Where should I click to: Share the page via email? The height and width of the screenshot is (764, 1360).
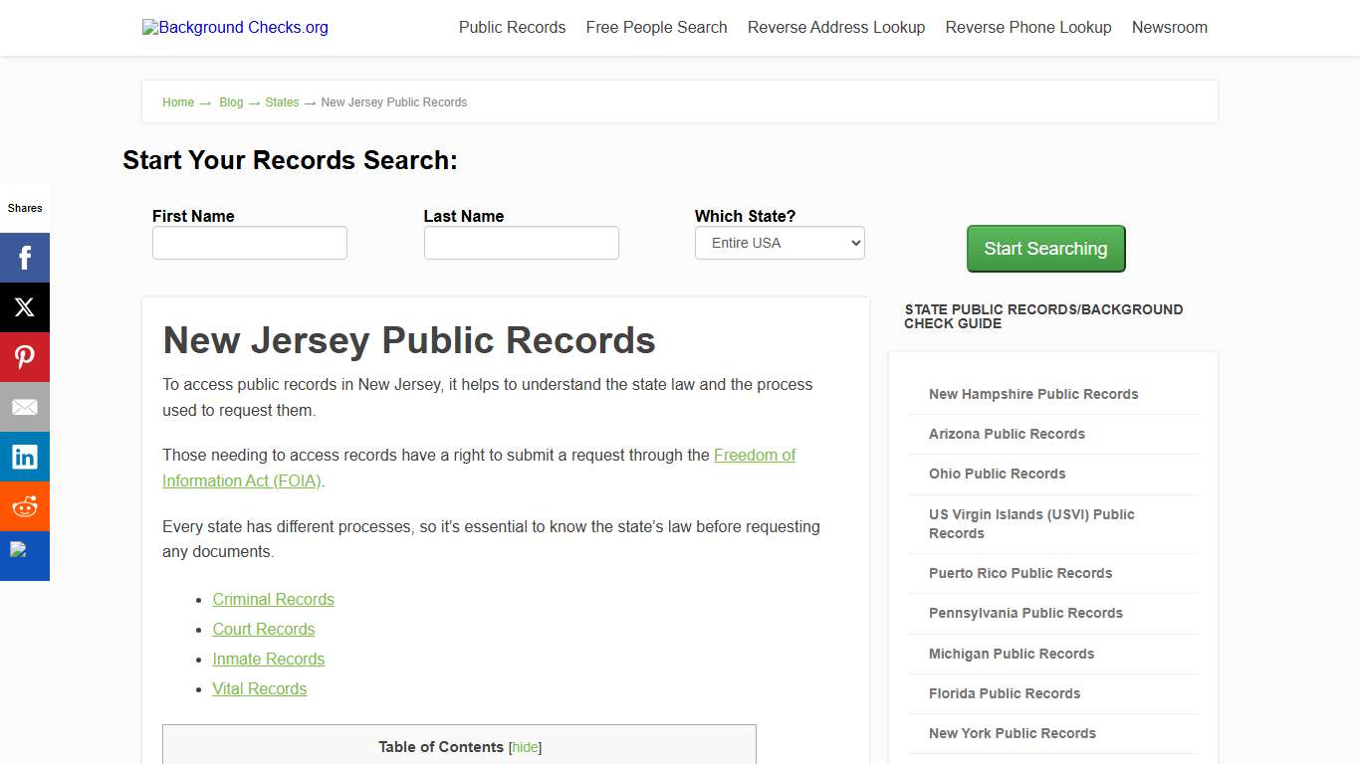[25, 406]
